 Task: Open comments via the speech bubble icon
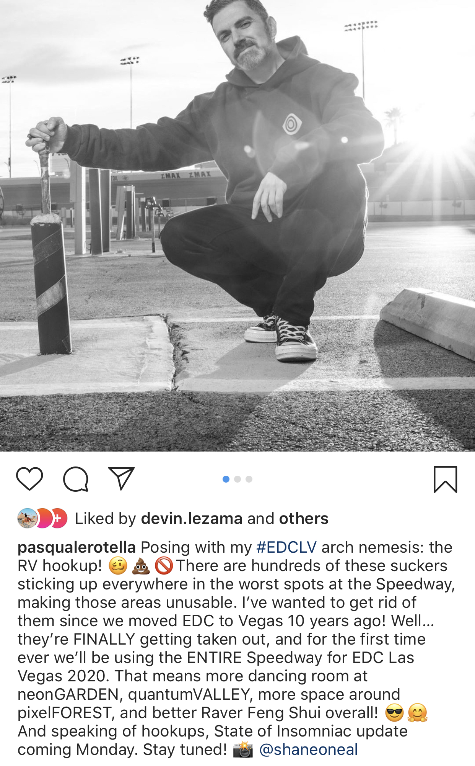[x=76, y=479]
